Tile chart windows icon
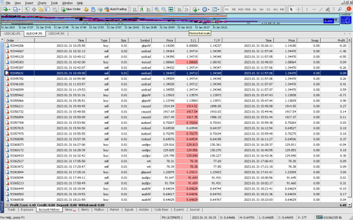 [171, 9]
